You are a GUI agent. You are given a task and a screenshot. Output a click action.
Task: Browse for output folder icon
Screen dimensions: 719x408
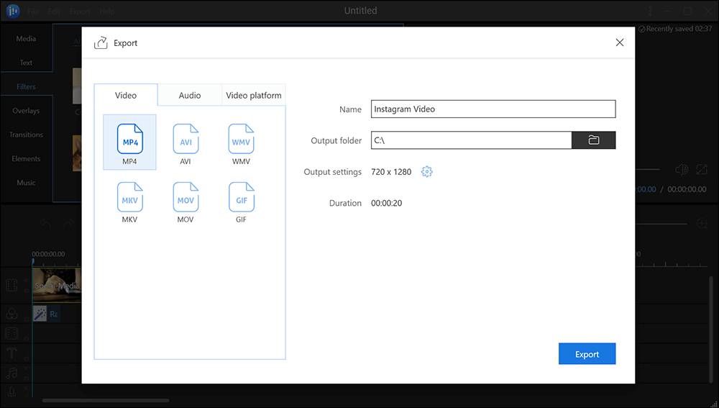(x=593, y=140)
